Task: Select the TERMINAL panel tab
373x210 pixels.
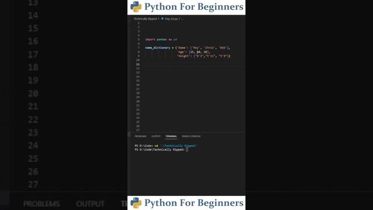Action: click(x=171, y=136)
